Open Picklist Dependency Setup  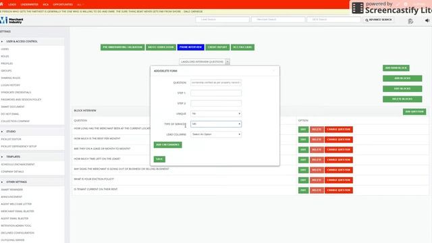[x=19, y=146]
